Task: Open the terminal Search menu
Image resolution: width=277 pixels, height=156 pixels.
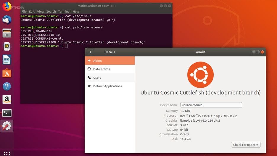Action: click(51, 12)
